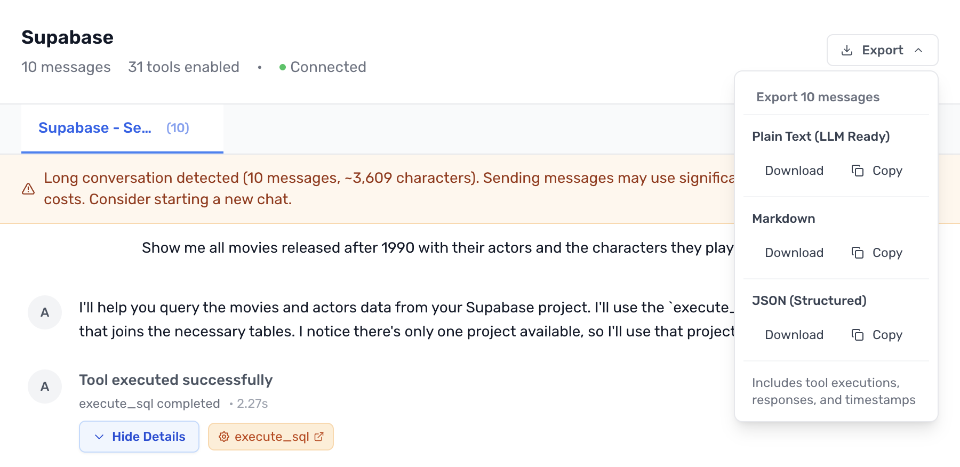Click copy icon for Plain Text export
960x467 pixels.
(x=858, y=171)
